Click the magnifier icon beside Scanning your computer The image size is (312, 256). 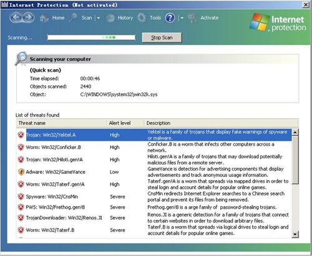click(21, 59)
